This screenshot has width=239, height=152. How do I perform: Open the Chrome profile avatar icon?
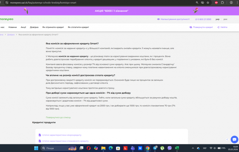click(x=232, y=2)
